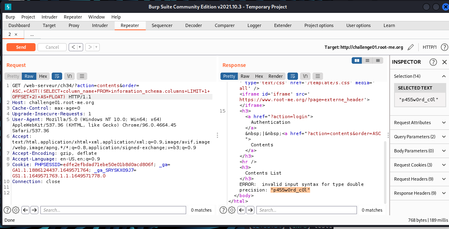The height and width of the screenshot is (229, 449).
Task: Open Inspector help question mark icon
Action: [x=433, y=62]
